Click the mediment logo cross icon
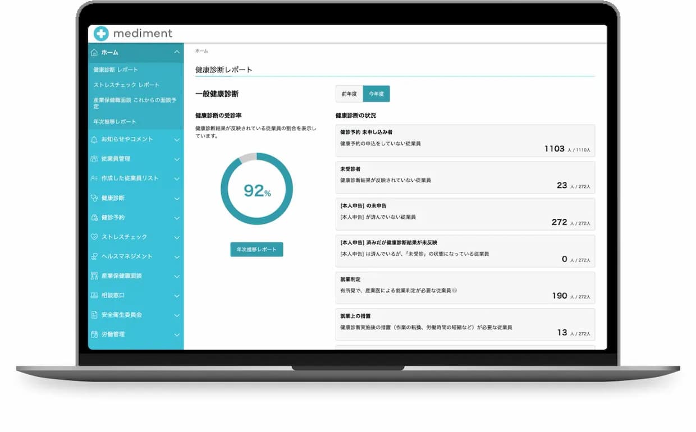 (x=101, y=34)
